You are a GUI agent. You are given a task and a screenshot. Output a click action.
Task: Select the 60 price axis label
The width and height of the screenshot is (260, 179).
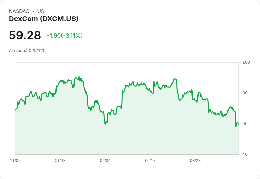point(245,124)
